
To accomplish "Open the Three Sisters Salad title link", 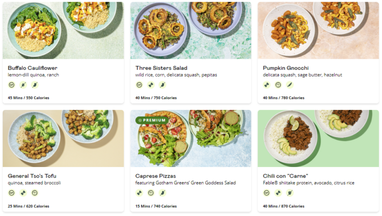I will (x=161, y=68).
